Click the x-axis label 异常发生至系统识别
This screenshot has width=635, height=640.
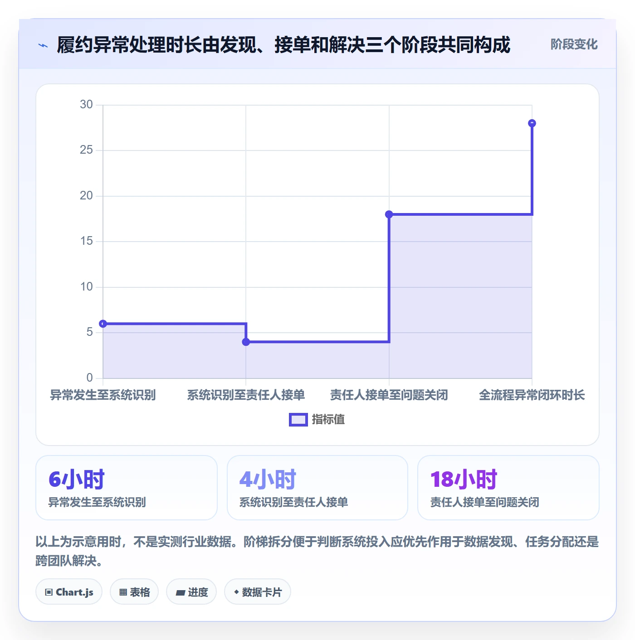coord(103,395)
